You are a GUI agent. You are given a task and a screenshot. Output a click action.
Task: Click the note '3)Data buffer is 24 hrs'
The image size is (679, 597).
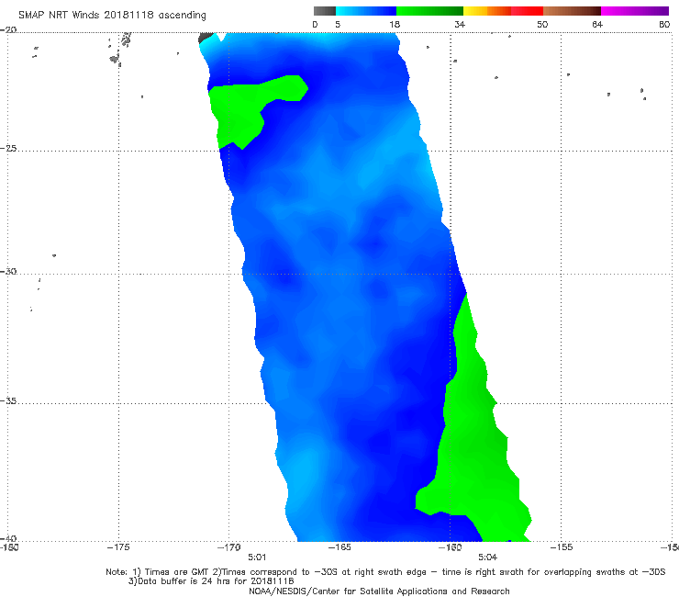point(211,581)
